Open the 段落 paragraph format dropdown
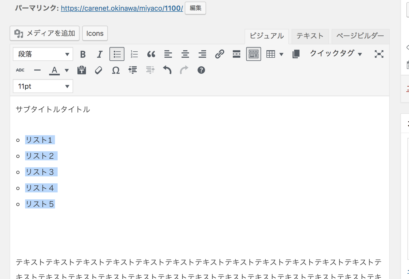This screenshot has height=279, width=409. (x=43, y=54)
